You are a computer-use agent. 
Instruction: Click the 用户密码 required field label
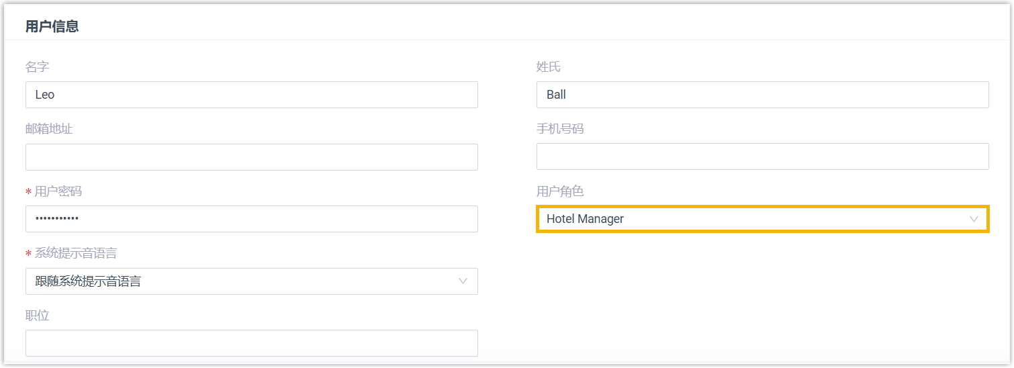click(58, 191)
